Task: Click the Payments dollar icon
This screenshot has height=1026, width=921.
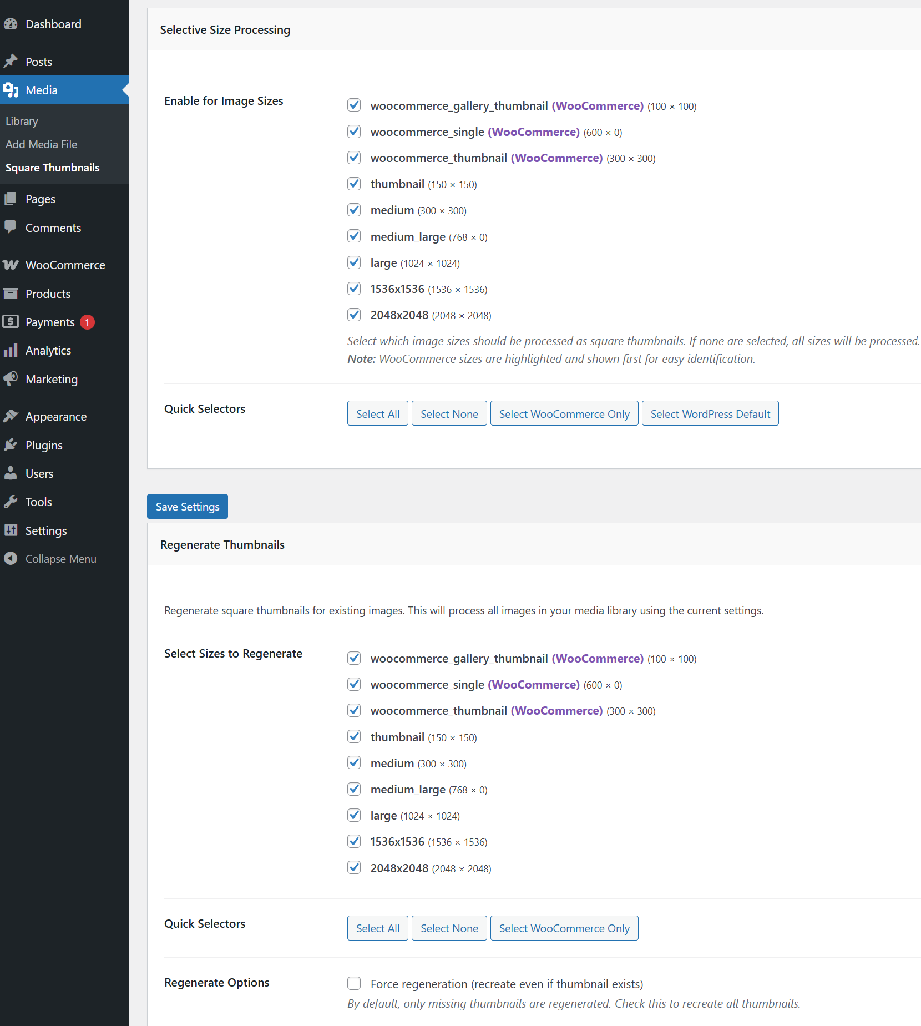Action: coord(11,322)
